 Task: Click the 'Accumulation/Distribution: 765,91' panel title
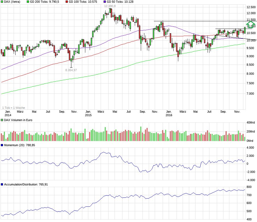(26, 184)
